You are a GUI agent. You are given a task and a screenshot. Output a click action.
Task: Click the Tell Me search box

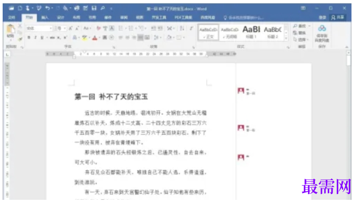[x=244, y=18]
